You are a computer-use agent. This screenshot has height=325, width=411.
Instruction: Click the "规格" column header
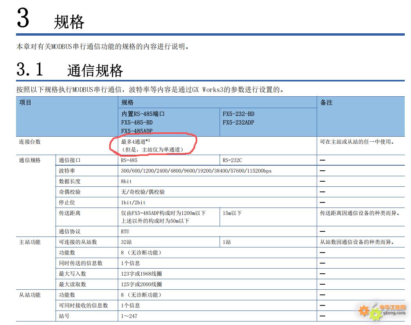(127, 103)
